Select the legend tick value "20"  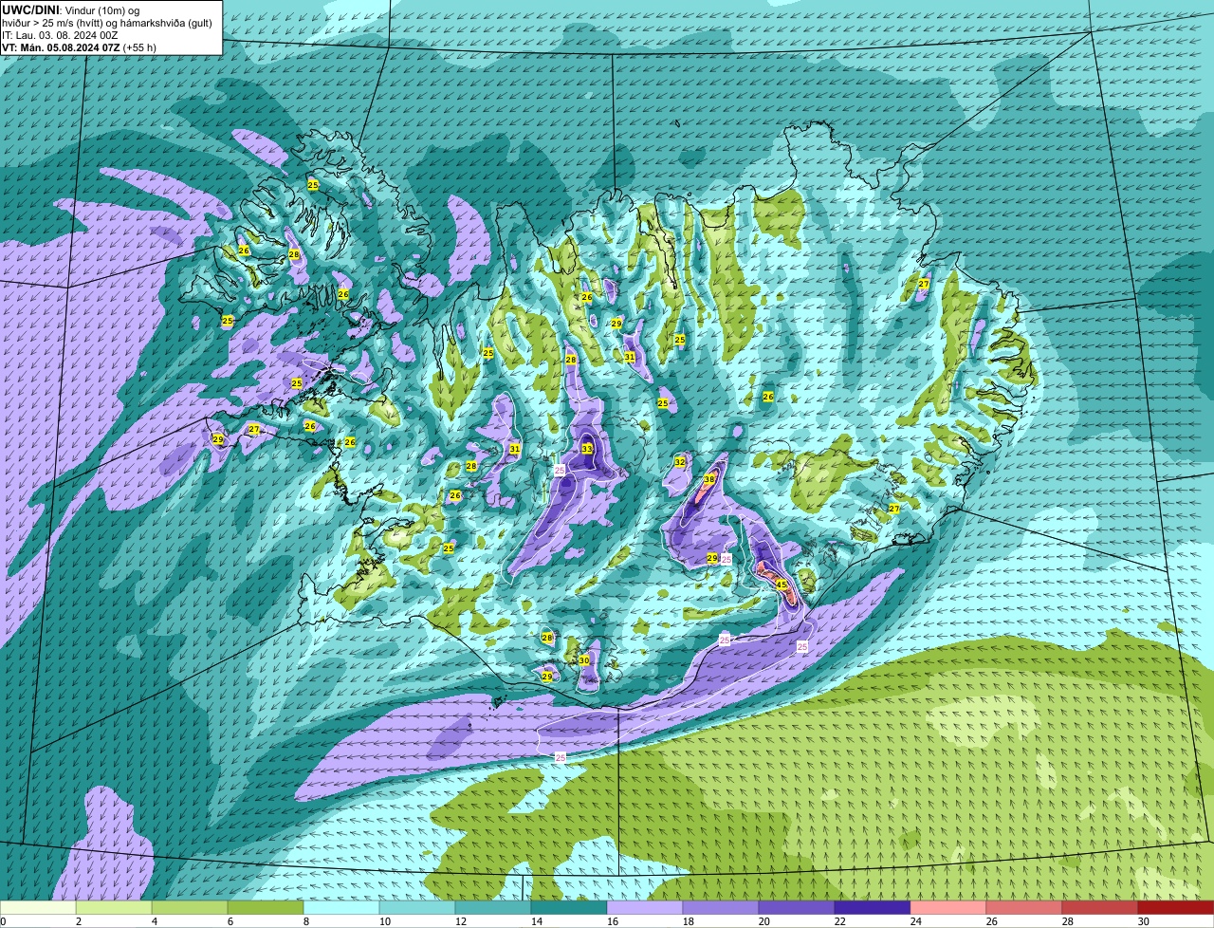(763, 921)
